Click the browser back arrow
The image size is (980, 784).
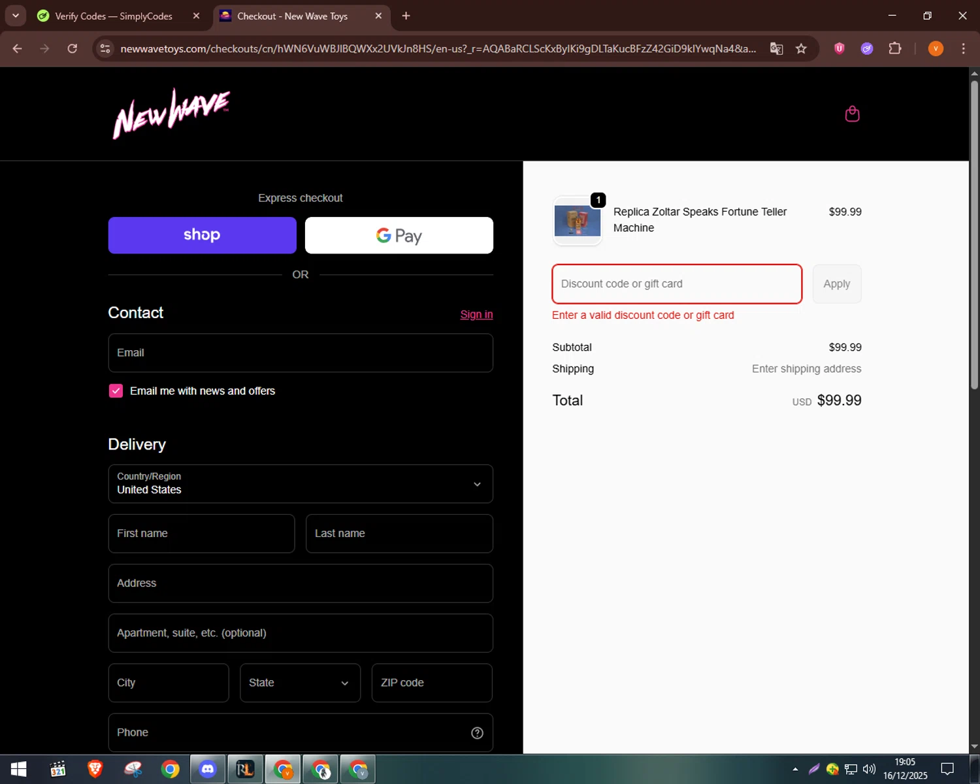[x=18, y=48]
